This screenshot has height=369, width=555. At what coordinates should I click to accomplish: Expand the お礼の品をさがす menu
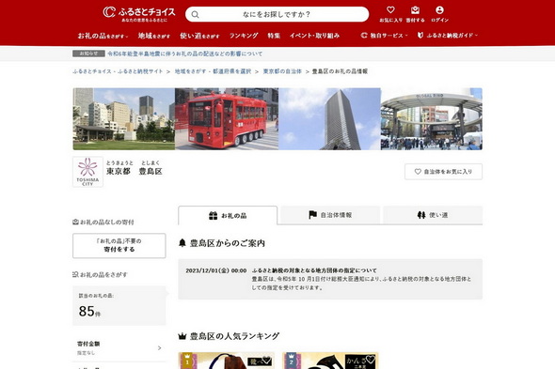[x=103, y=36]
